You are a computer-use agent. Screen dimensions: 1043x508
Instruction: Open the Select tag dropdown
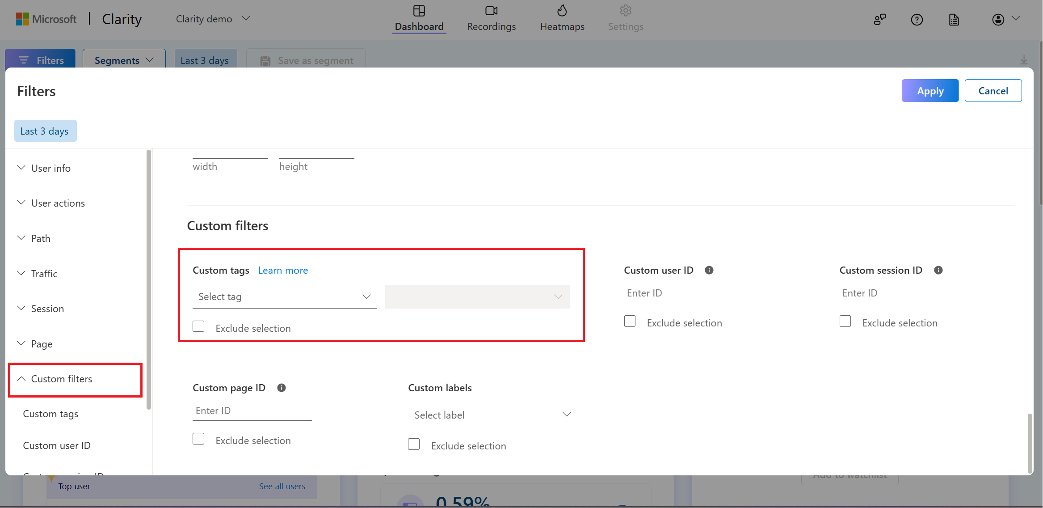284,296
